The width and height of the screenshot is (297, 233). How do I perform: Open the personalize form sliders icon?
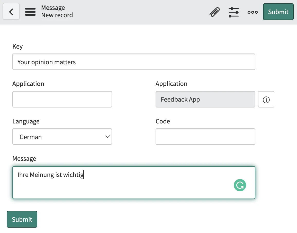pyautogui.click(x=233, y=12)
